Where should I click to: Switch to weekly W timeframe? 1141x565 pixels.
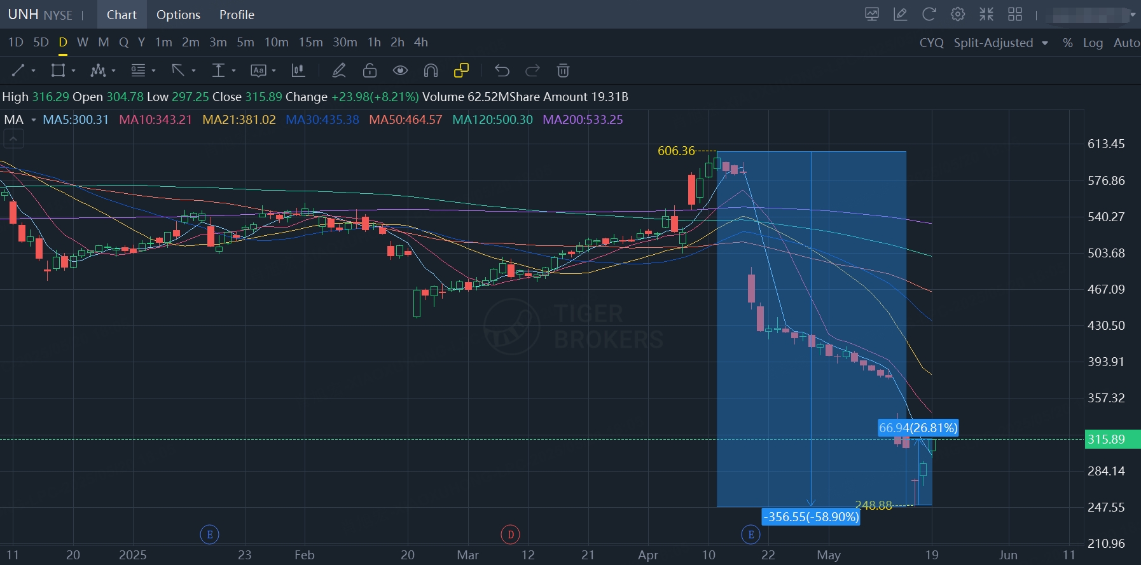coord(83,42)
